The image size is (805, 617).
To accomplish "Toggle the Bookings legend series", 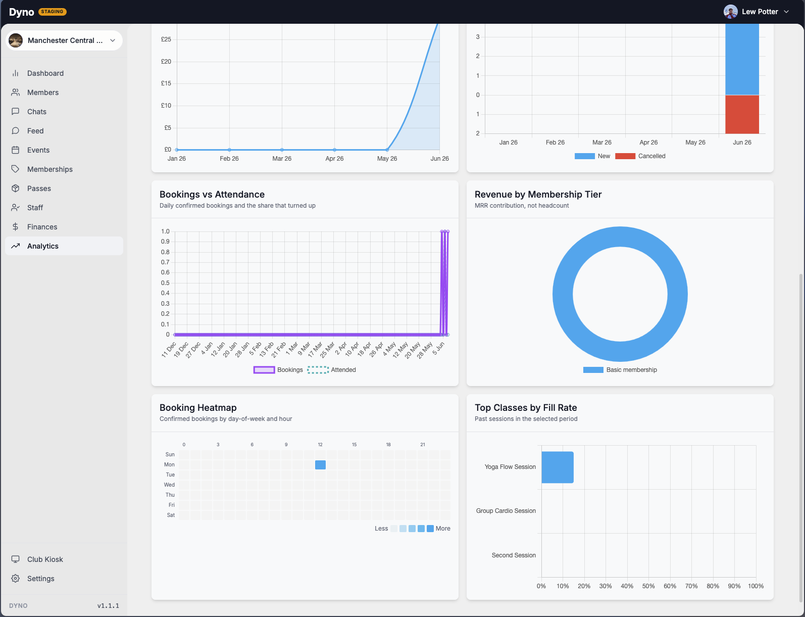I will (278, 370).
